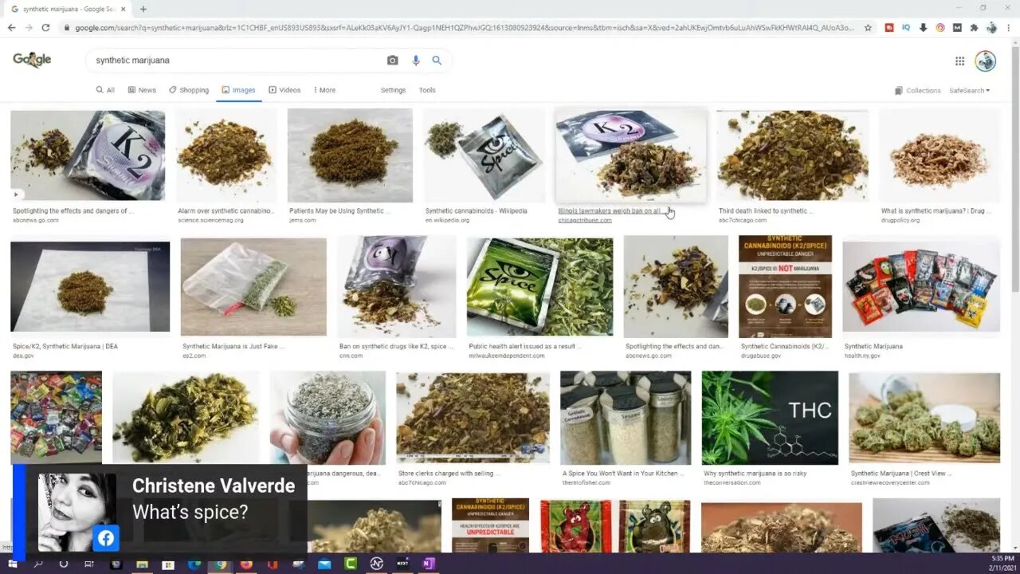Go back to previous page
Screen dimensions: 1020x574
click(x=11, y=27)
